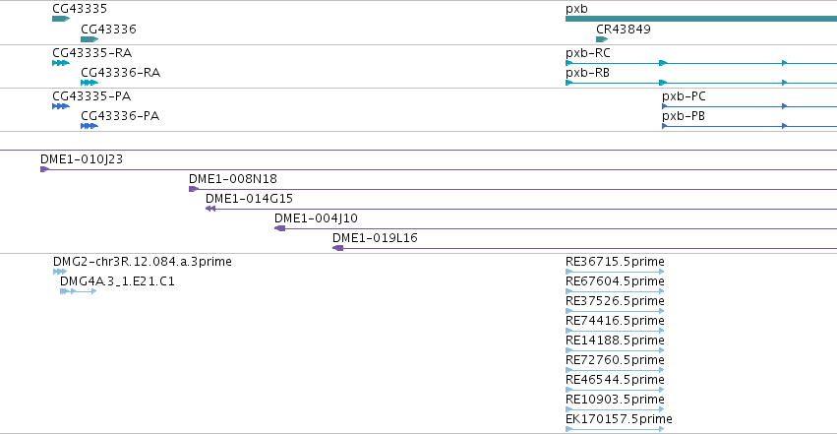Click the DME1-010J23 label text
The width and height of the screenshot is (837, 434).
click(82, 159)
